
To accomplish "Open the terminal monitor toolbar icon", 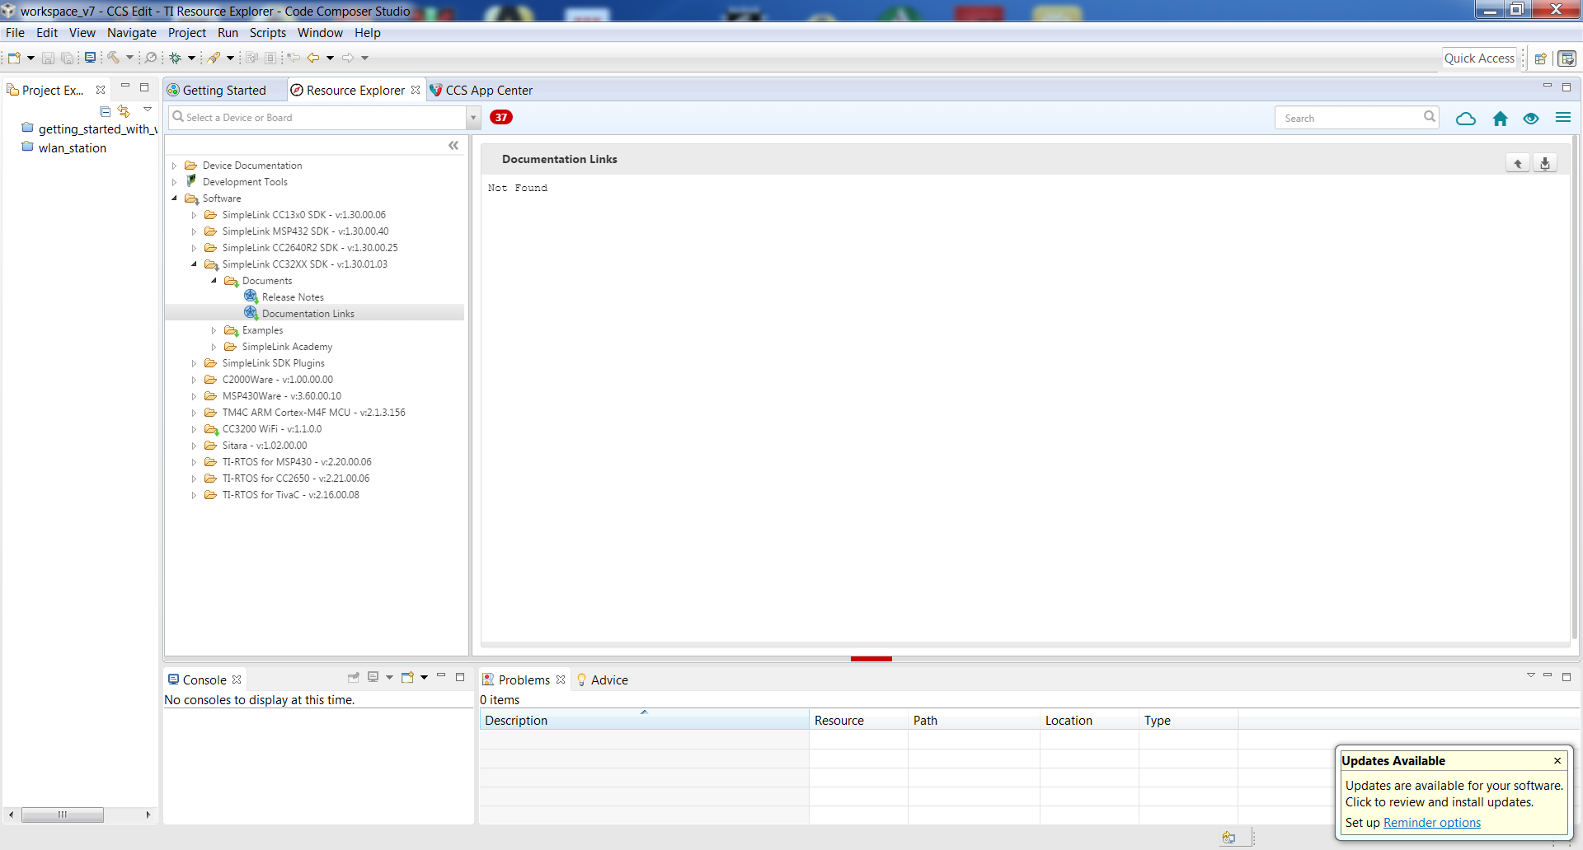I will [x=90, y=58].
